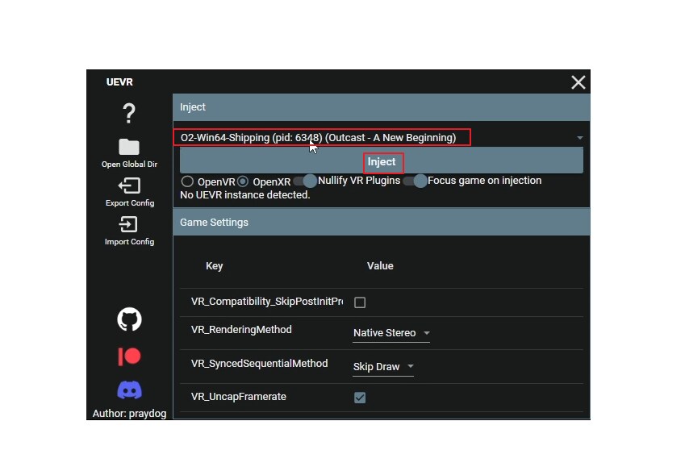Disable the VR_UncapFramerate checkbox
Screen dimensions: 685x471
(359, 397)
